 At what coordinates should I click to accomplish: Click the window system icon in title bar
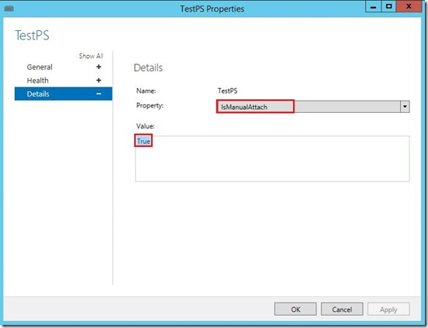click(x=9, y=9)
